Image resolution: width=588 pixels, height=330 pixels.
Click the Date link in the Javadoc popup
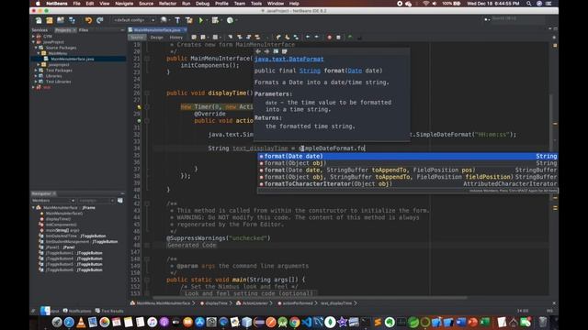355,71
